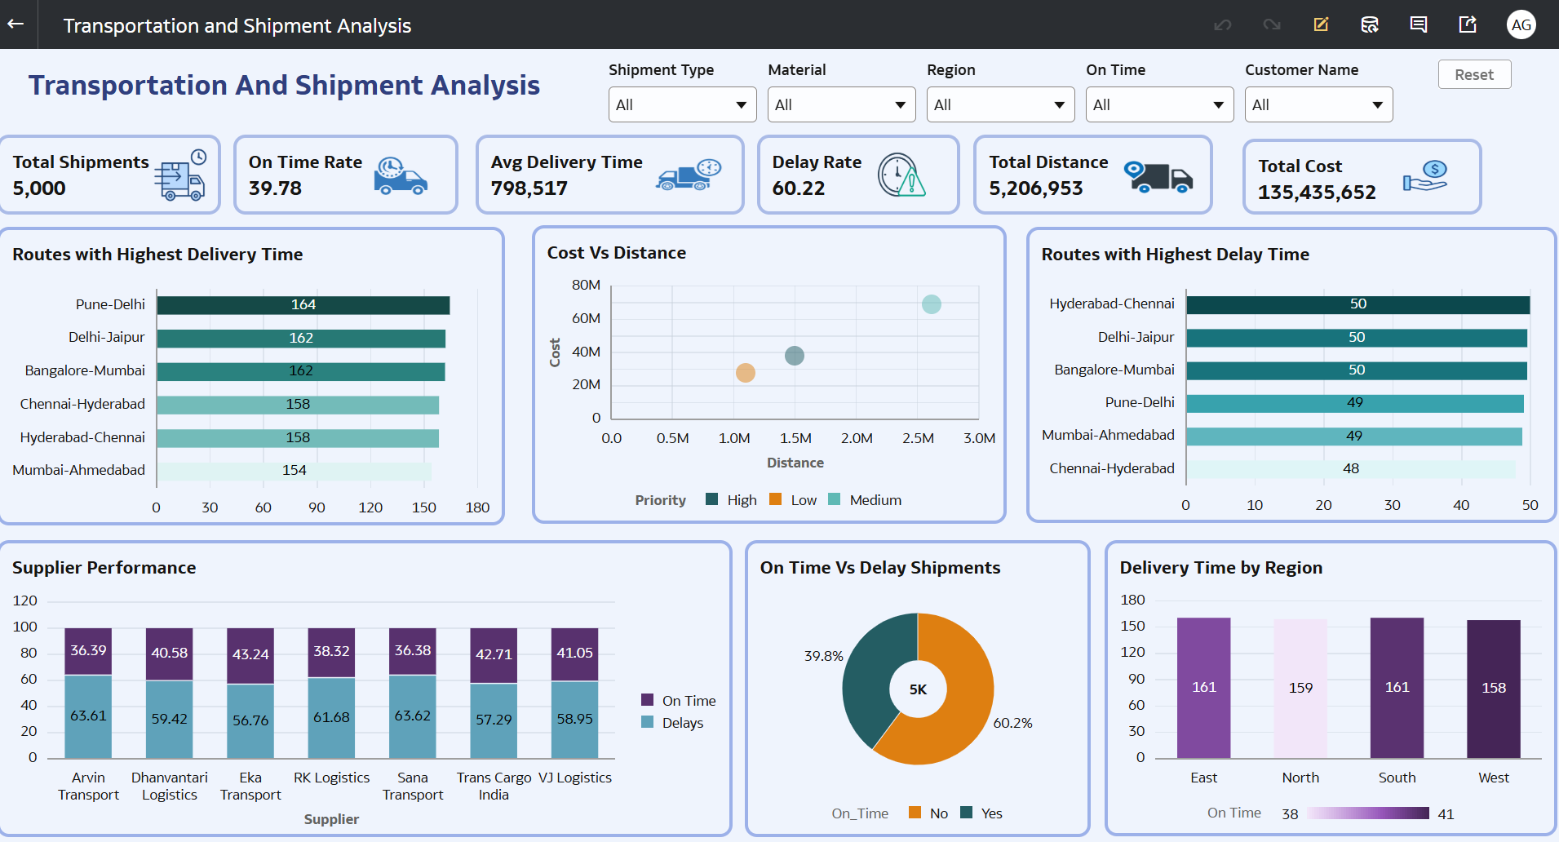Toggle the Yes On_Time legend item
This screenshot has width=1559, height=842.
981,813
